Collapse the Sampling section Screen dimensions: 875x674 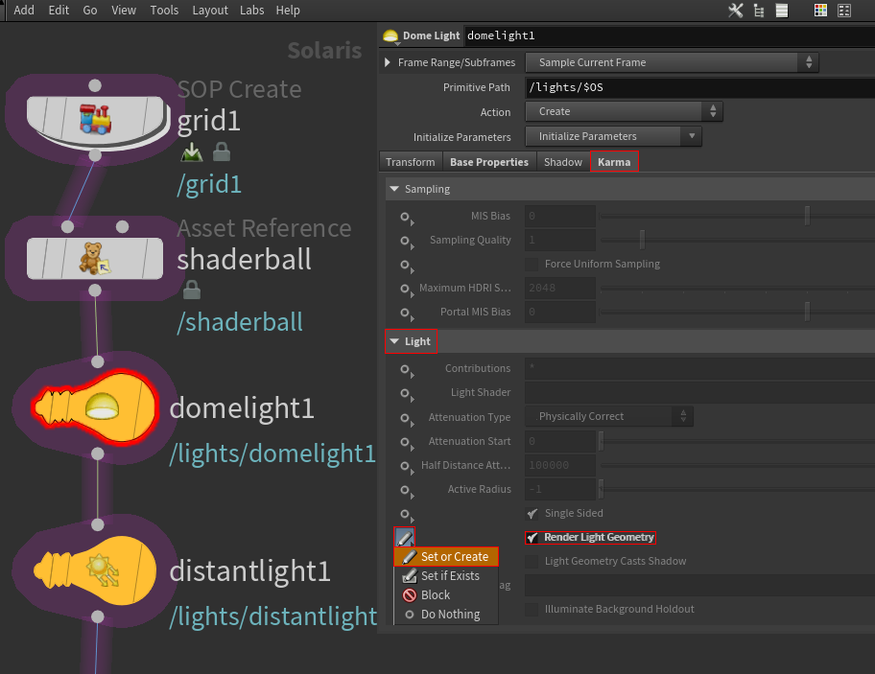tap(394, 190)
